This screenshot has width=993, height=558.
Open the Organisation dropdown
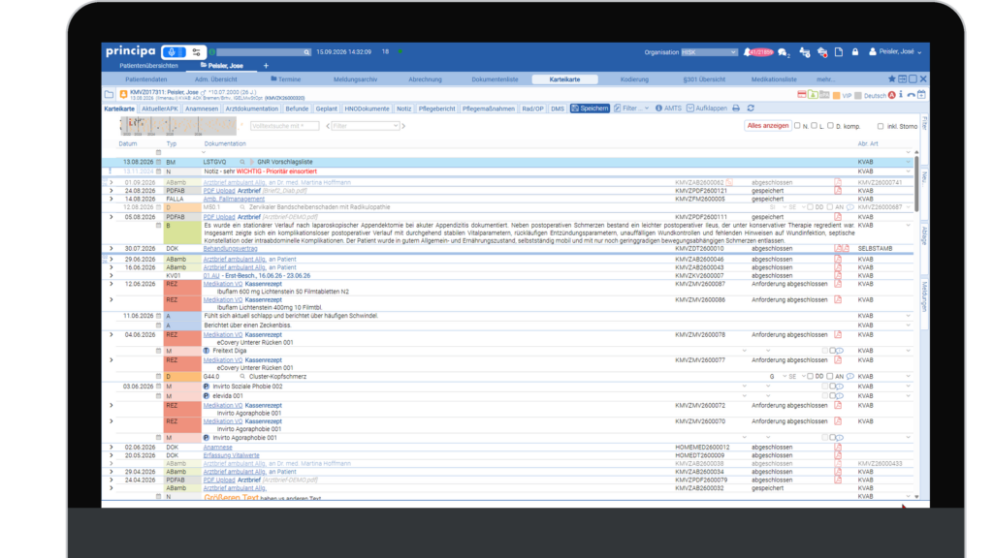click(x=709, y=52)
